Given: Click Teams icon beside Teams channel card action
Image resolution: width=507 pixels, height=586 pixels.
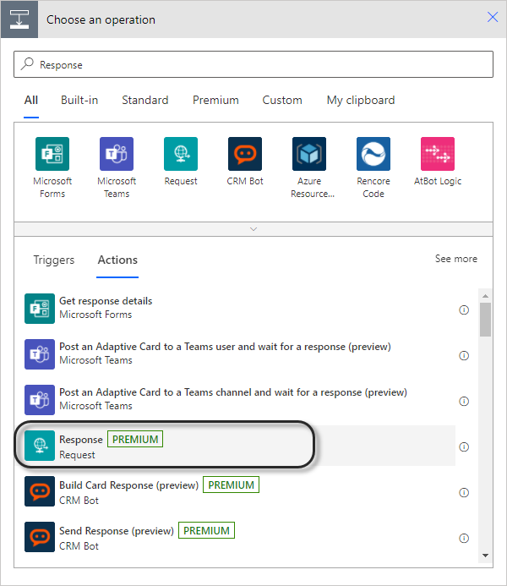Looking at the screenshot, I should (40, 400).
